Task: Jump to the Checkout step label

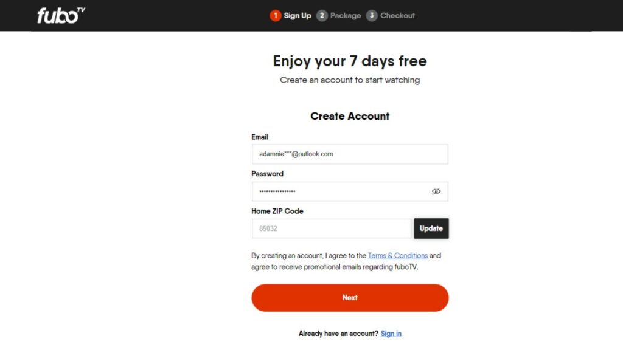Action: point(398,16)
